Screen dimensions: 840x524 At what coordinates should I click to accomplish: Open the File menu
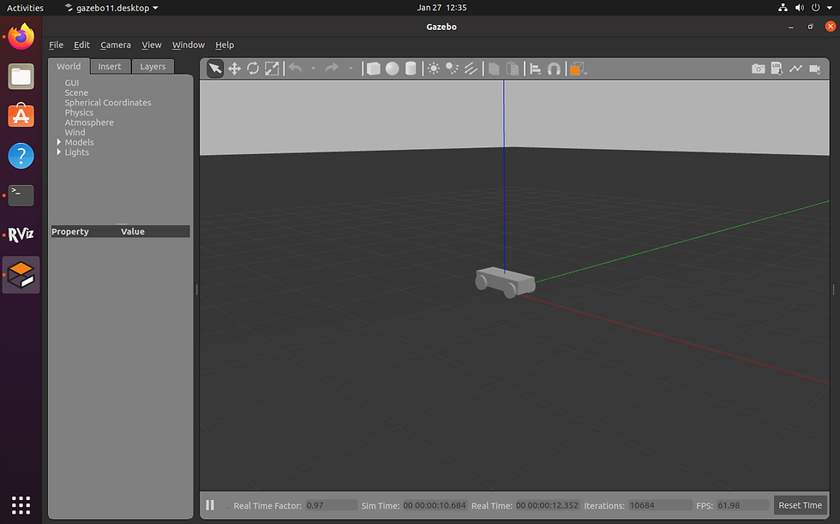(57, 45)
